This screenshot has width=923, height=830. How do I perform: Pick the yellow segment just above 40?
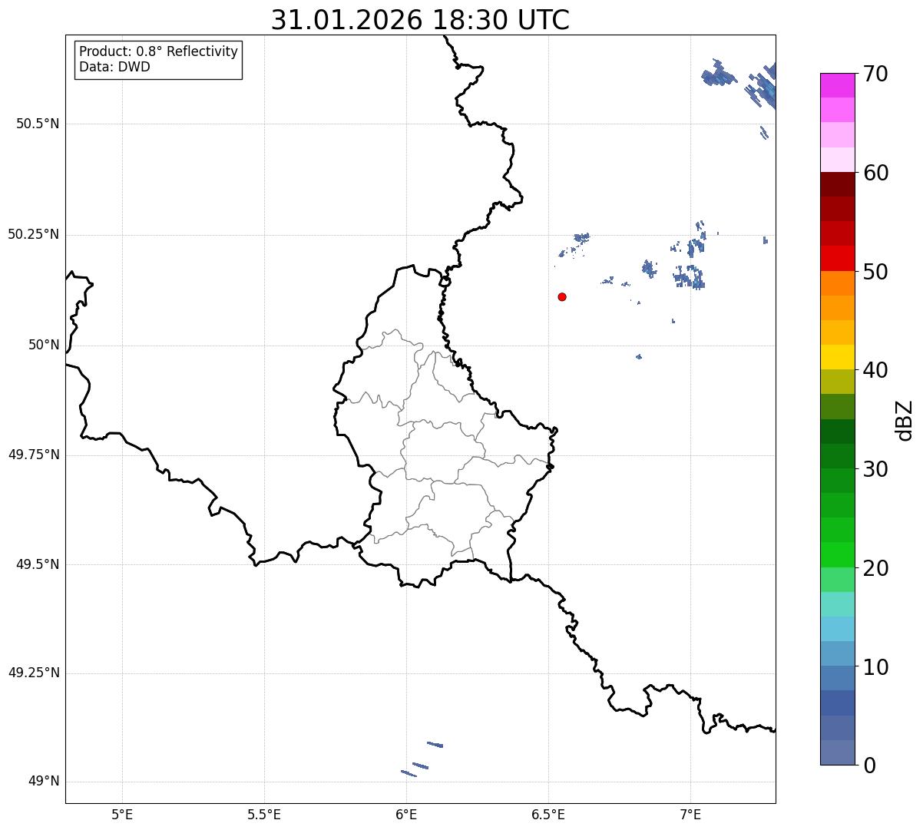tap(837, 358)
